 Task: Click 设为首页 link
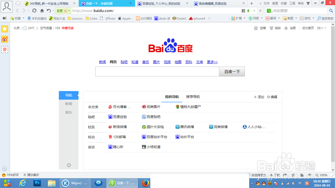308,28
